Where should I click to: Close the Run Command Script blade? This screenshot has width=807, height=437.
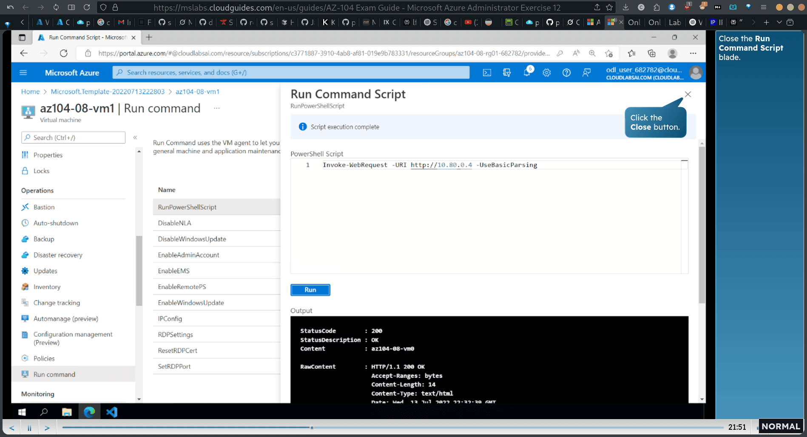[688, 94]
